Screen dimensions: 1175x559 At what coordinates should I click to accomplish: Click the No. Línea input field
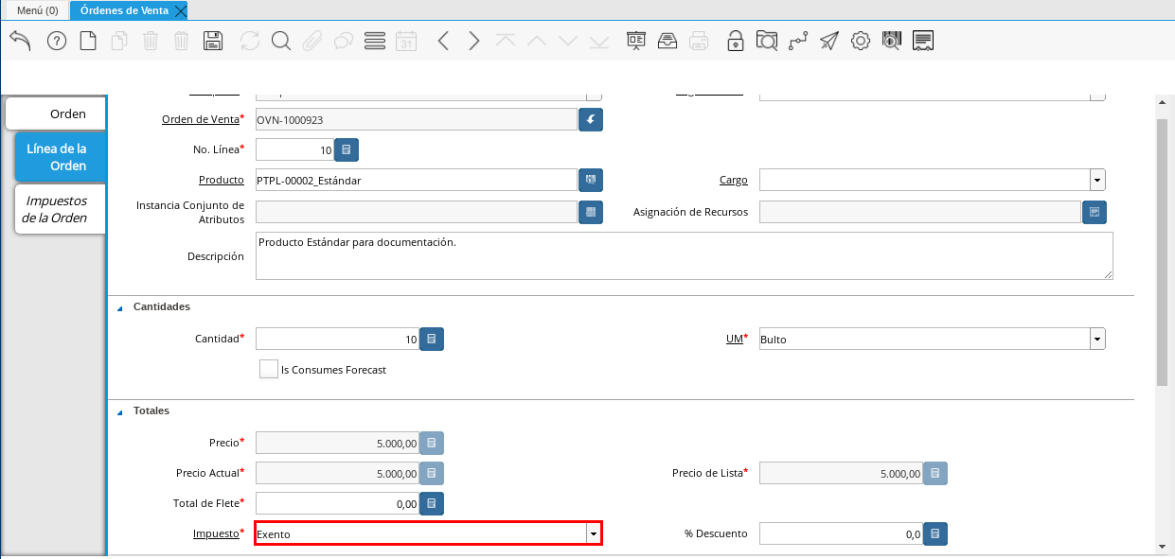pyautogui.click(x=294, y=149)
